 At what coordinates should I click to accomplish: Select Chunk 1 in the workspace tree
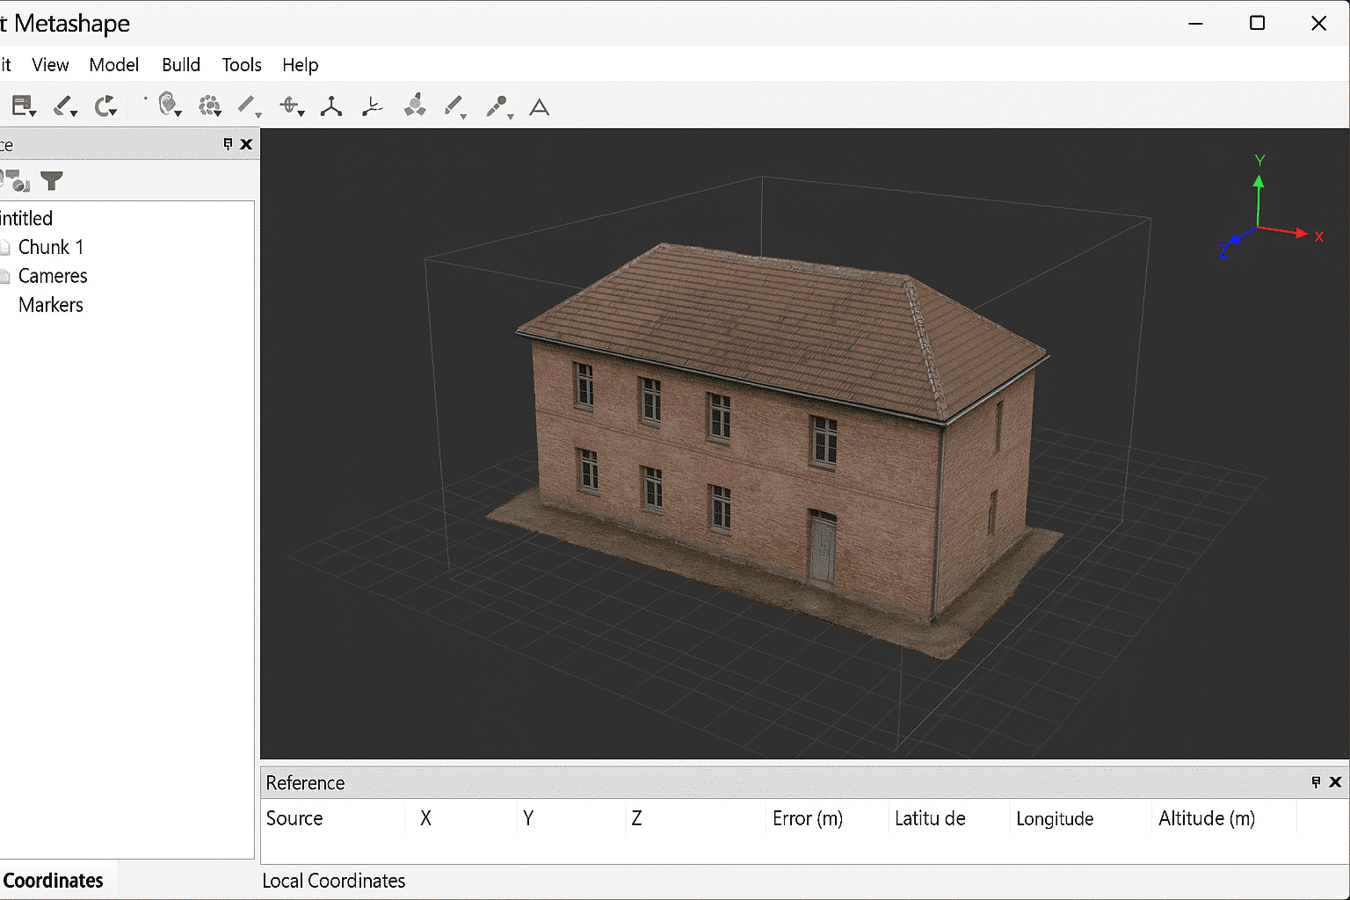click(x=51, y=247)
